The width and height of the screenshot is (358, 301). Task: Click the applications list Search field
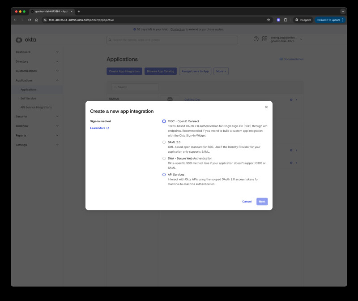(135, 87)
